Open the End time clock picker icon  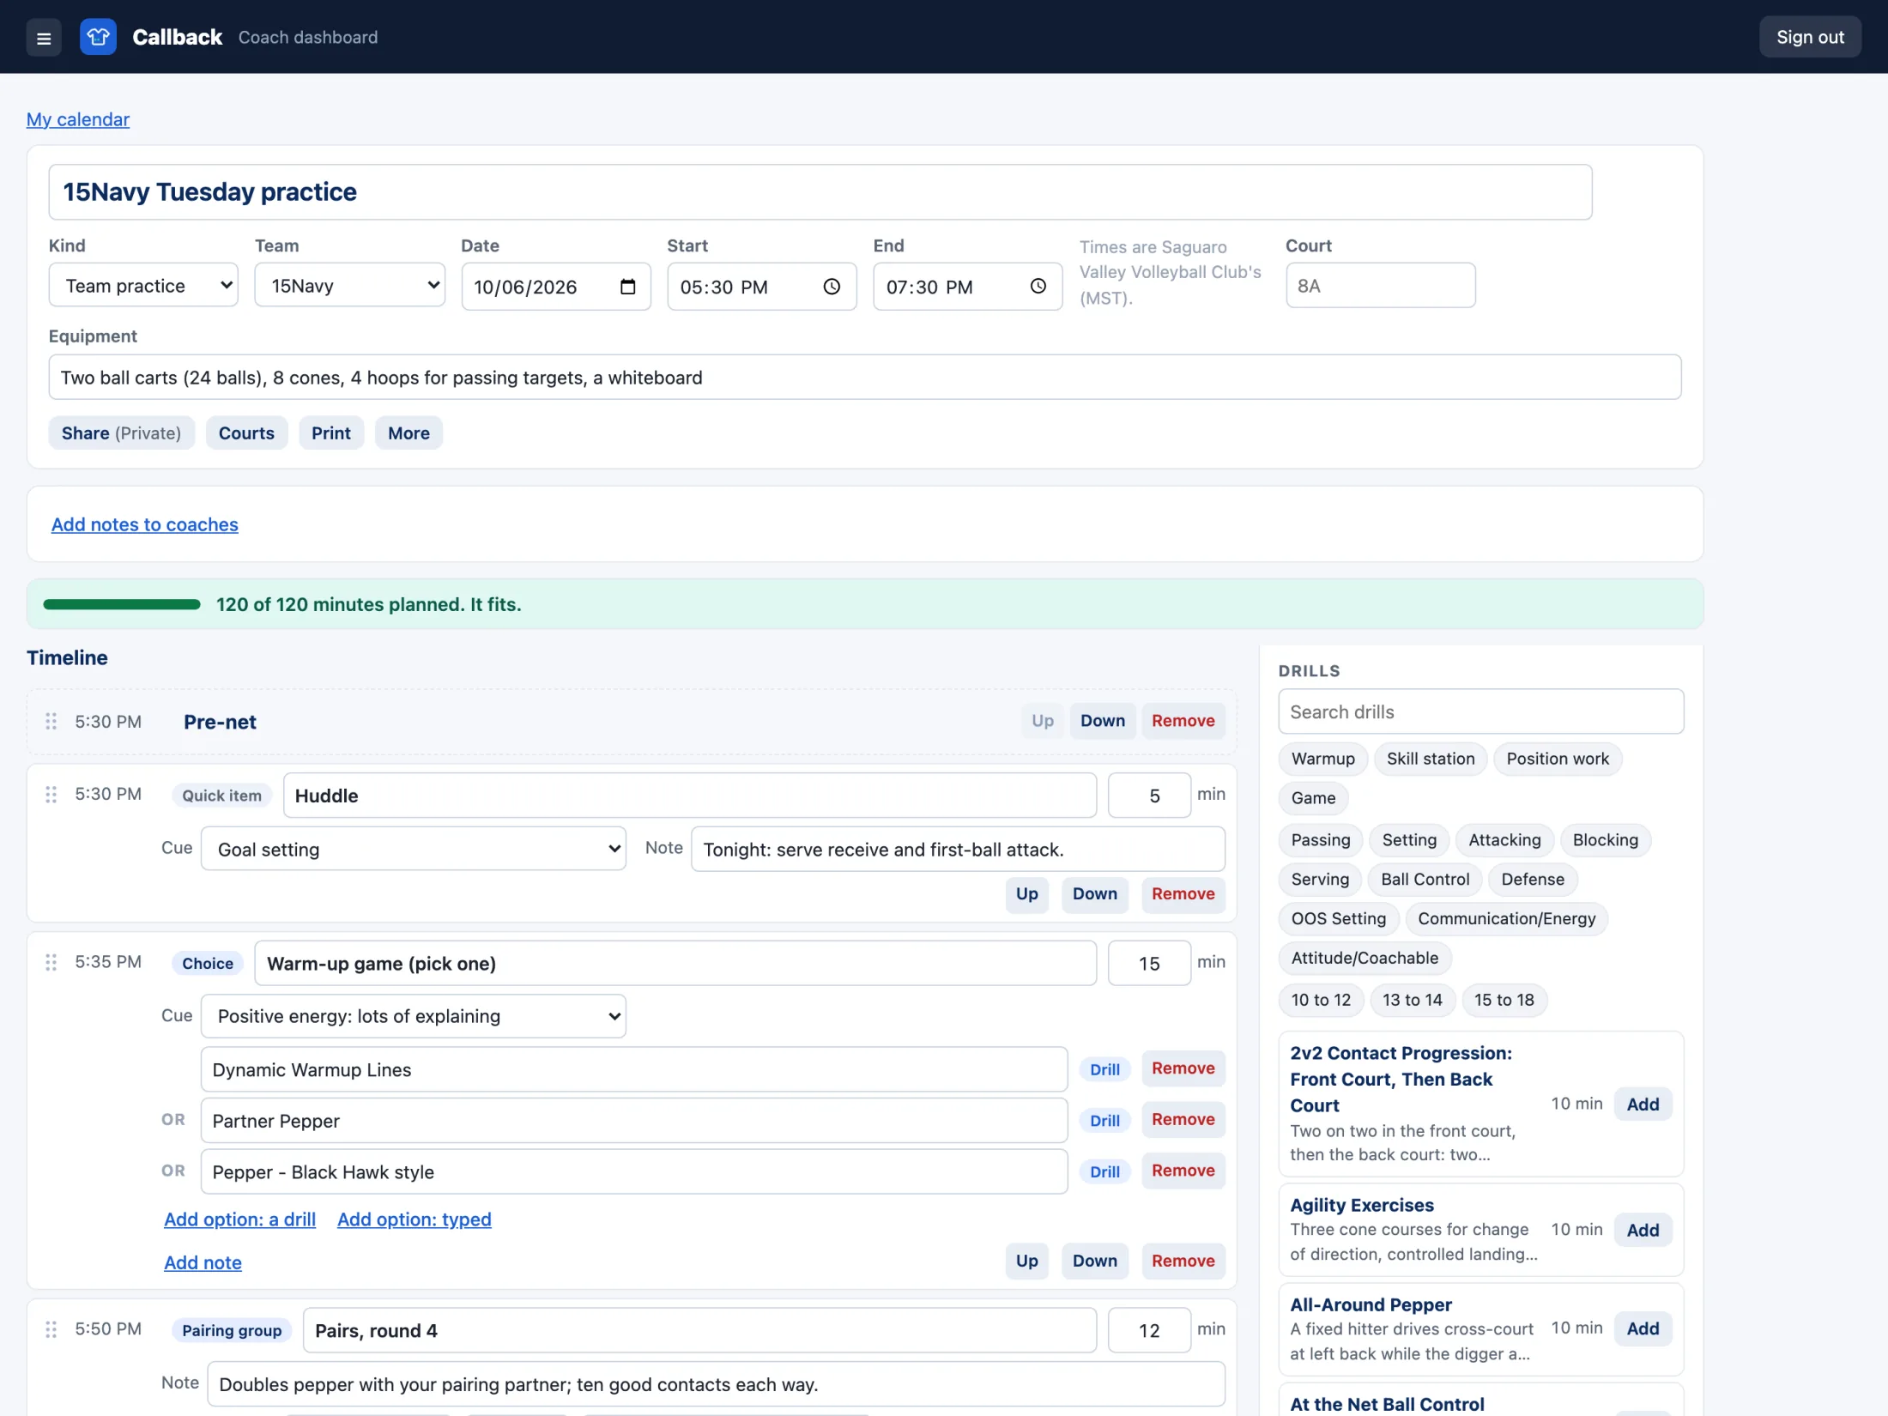pyautogui.click(x=1038, y=287)
